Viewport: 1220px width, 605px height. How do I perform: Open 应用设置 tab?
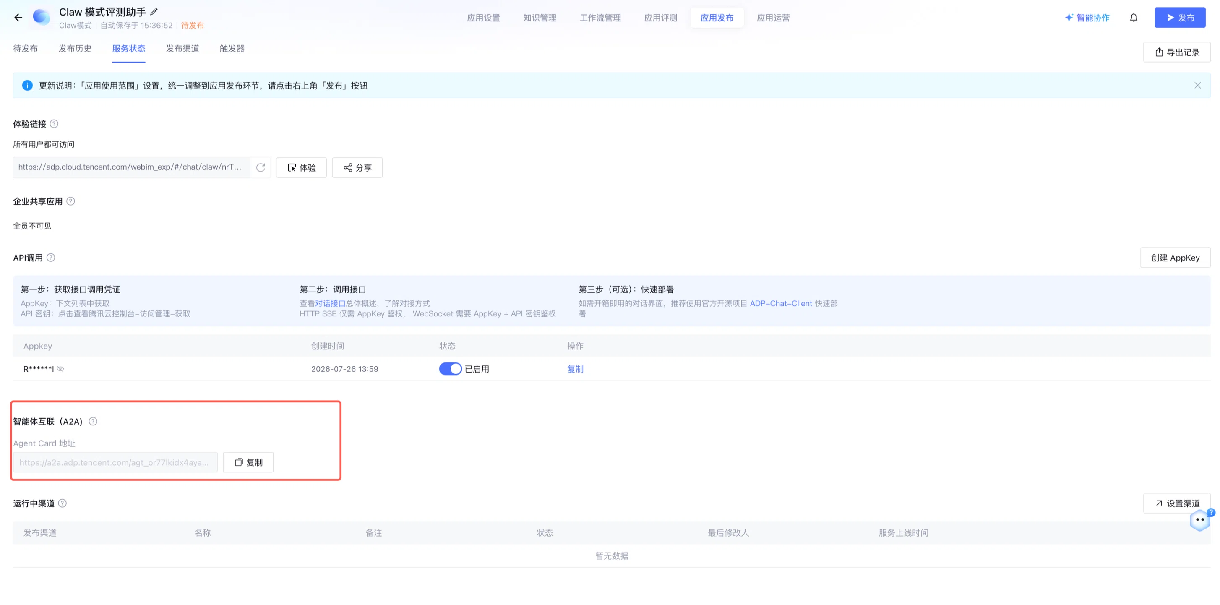pyautogui.click(x=484, y=18)
